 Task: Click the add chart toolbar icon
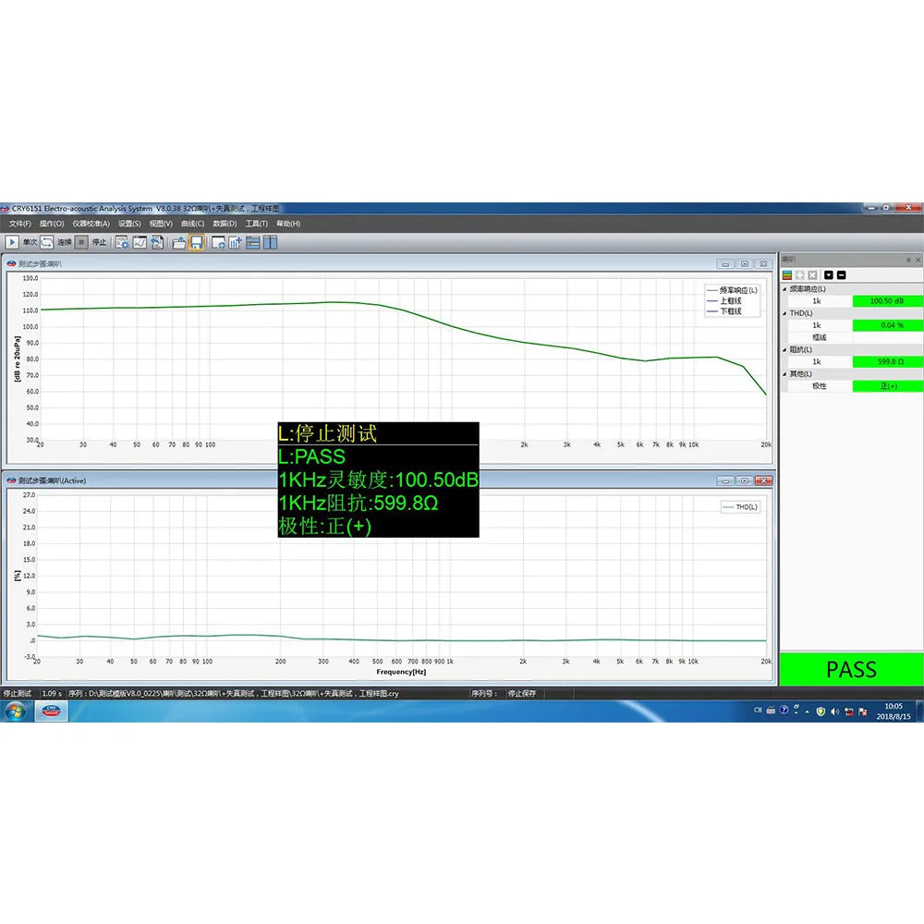coord(235,242)
